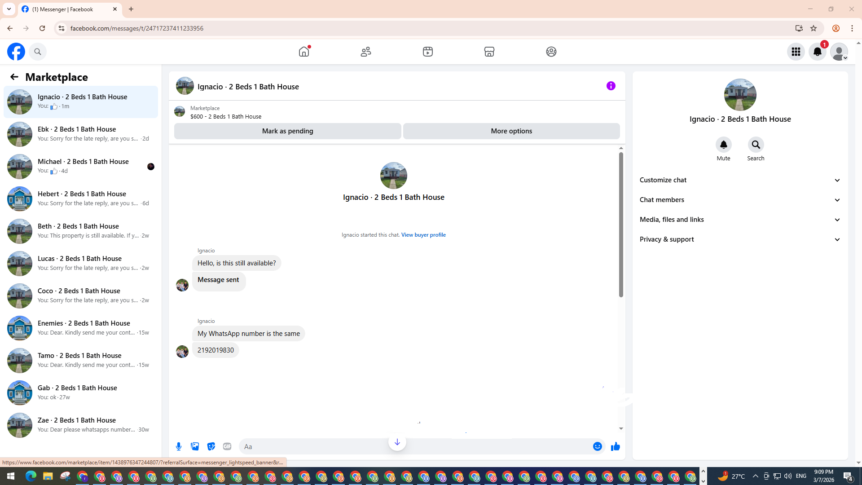The width and height of the screenshot is (862, 485).
Task: Open Facebook search magnifier
Action: (x=38, y=52)
